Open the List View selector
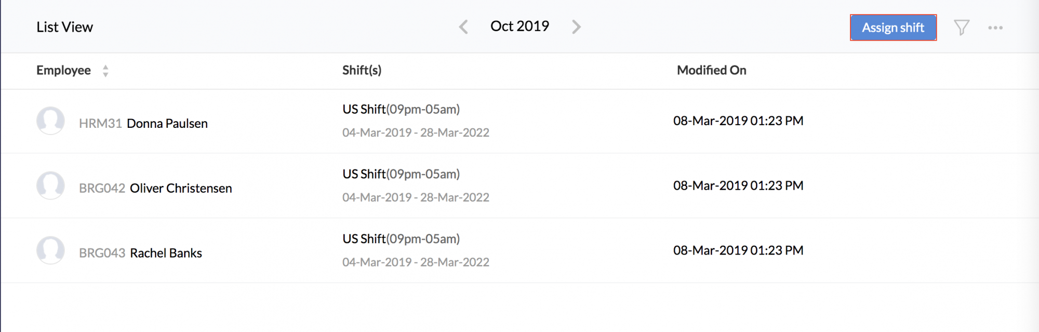 pos(64,27)
